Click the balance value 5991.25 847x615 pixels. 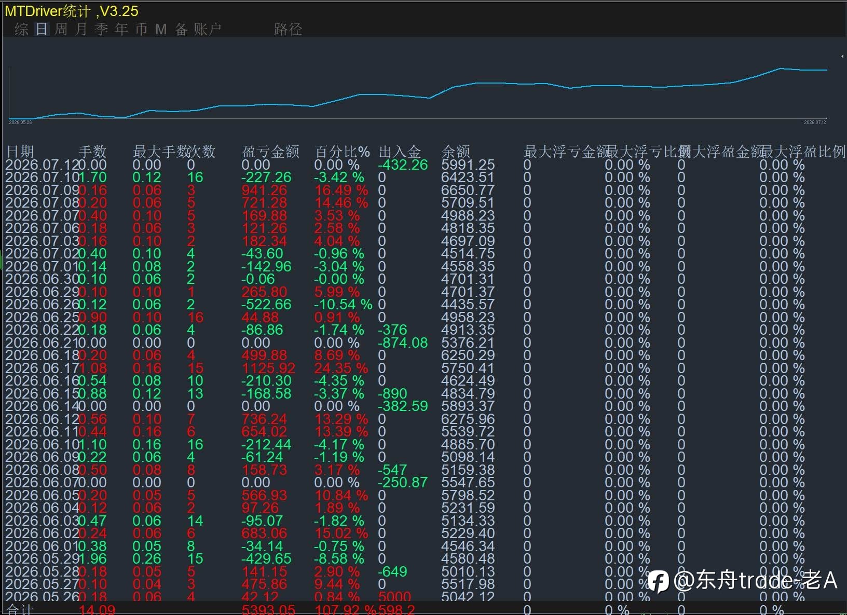tap(468, 165)
